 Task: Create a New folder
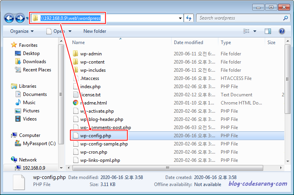95,31
